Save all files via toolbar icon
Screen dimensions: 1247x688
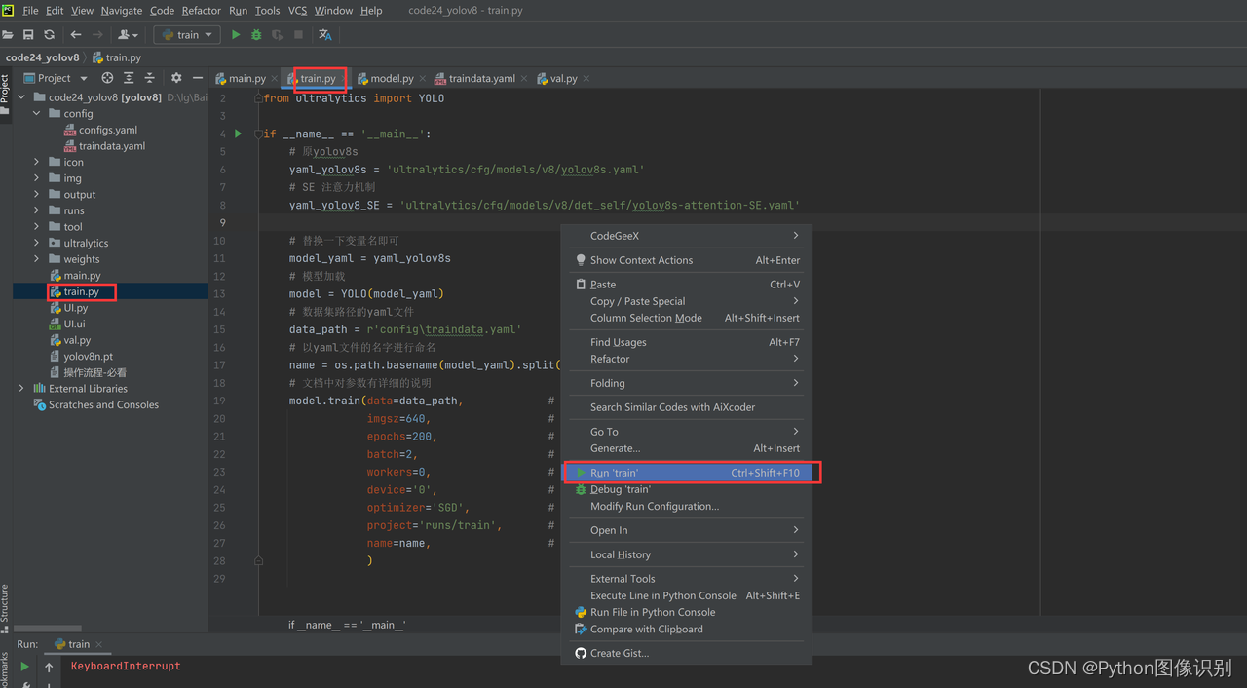pos(28,34)
